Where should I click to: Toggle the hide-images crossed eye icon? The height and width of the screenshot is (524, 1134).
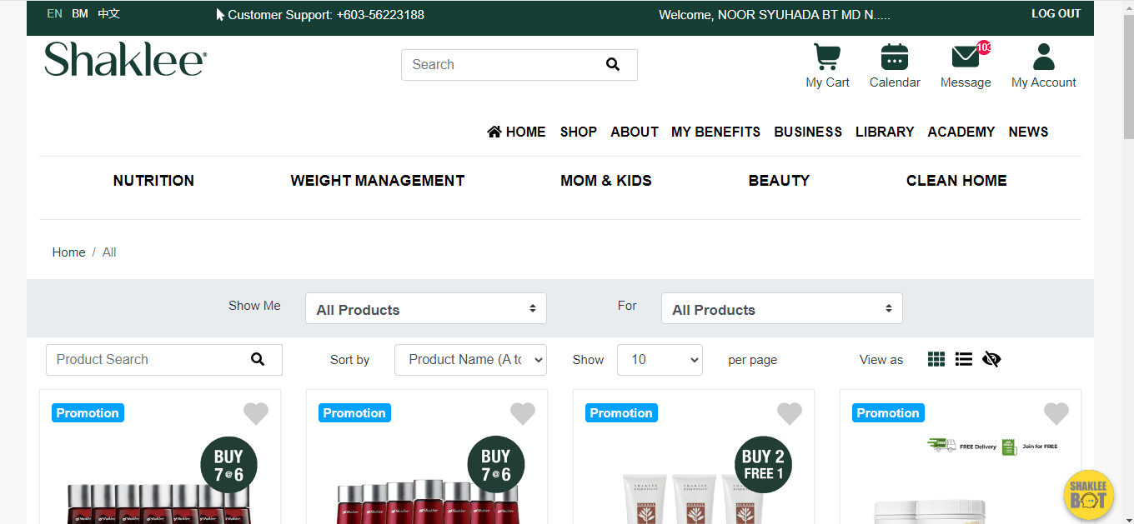tap(991, 359)
